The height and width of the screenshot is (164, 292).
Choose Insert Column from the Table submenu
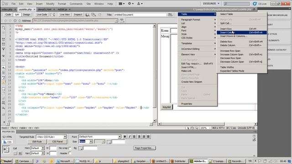(242, 32)
